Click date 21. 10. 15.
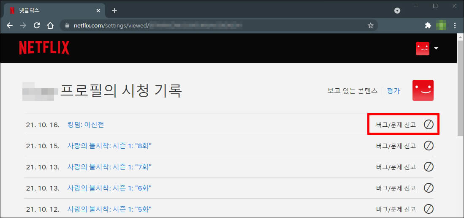464x218 pixels. [x=43, y=146]
